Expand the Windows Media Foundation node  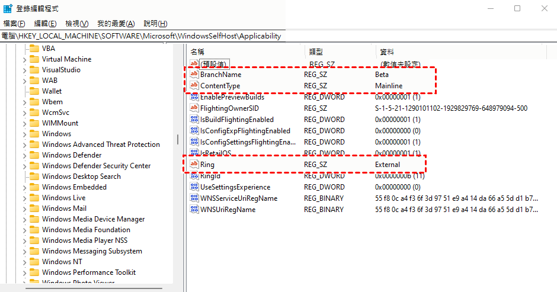pos(24,230)
